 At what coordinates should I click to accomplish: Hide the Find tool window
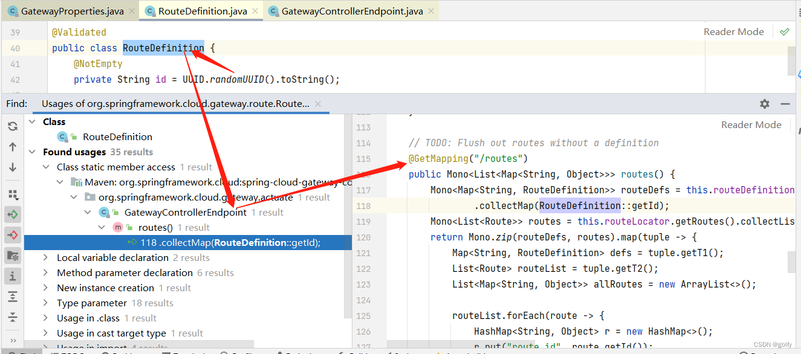click(x=785, y=104)
